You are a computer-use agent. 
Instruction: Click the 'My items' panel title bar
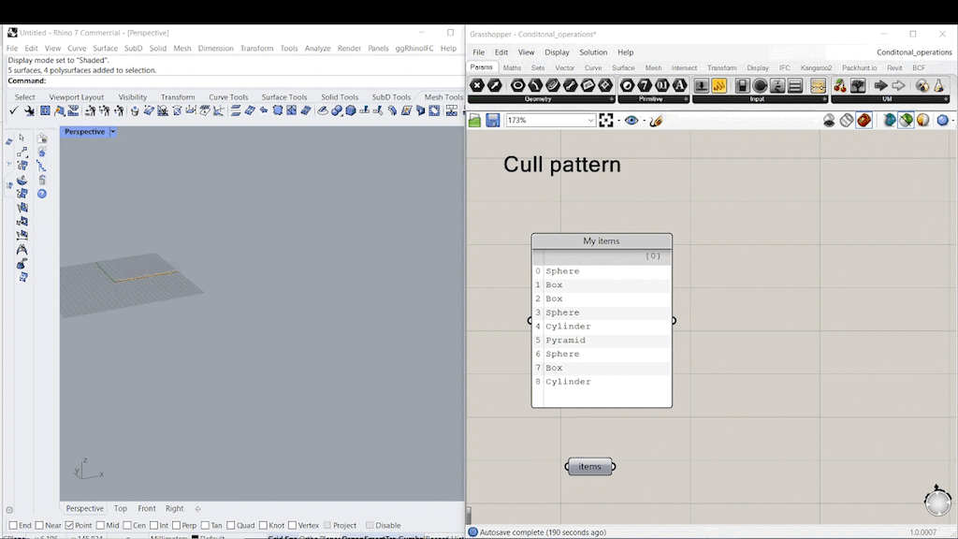(x=602, y=240)
